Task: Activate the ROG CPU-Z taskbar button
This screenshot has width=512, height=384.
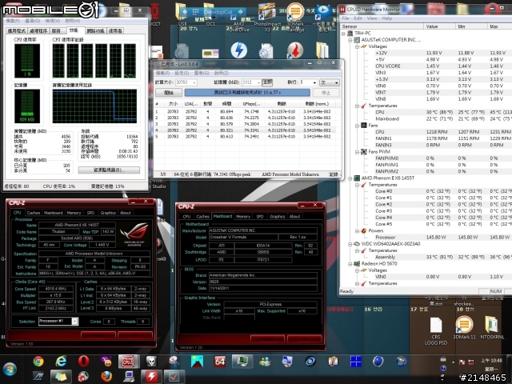Action: tap(129, 362)
